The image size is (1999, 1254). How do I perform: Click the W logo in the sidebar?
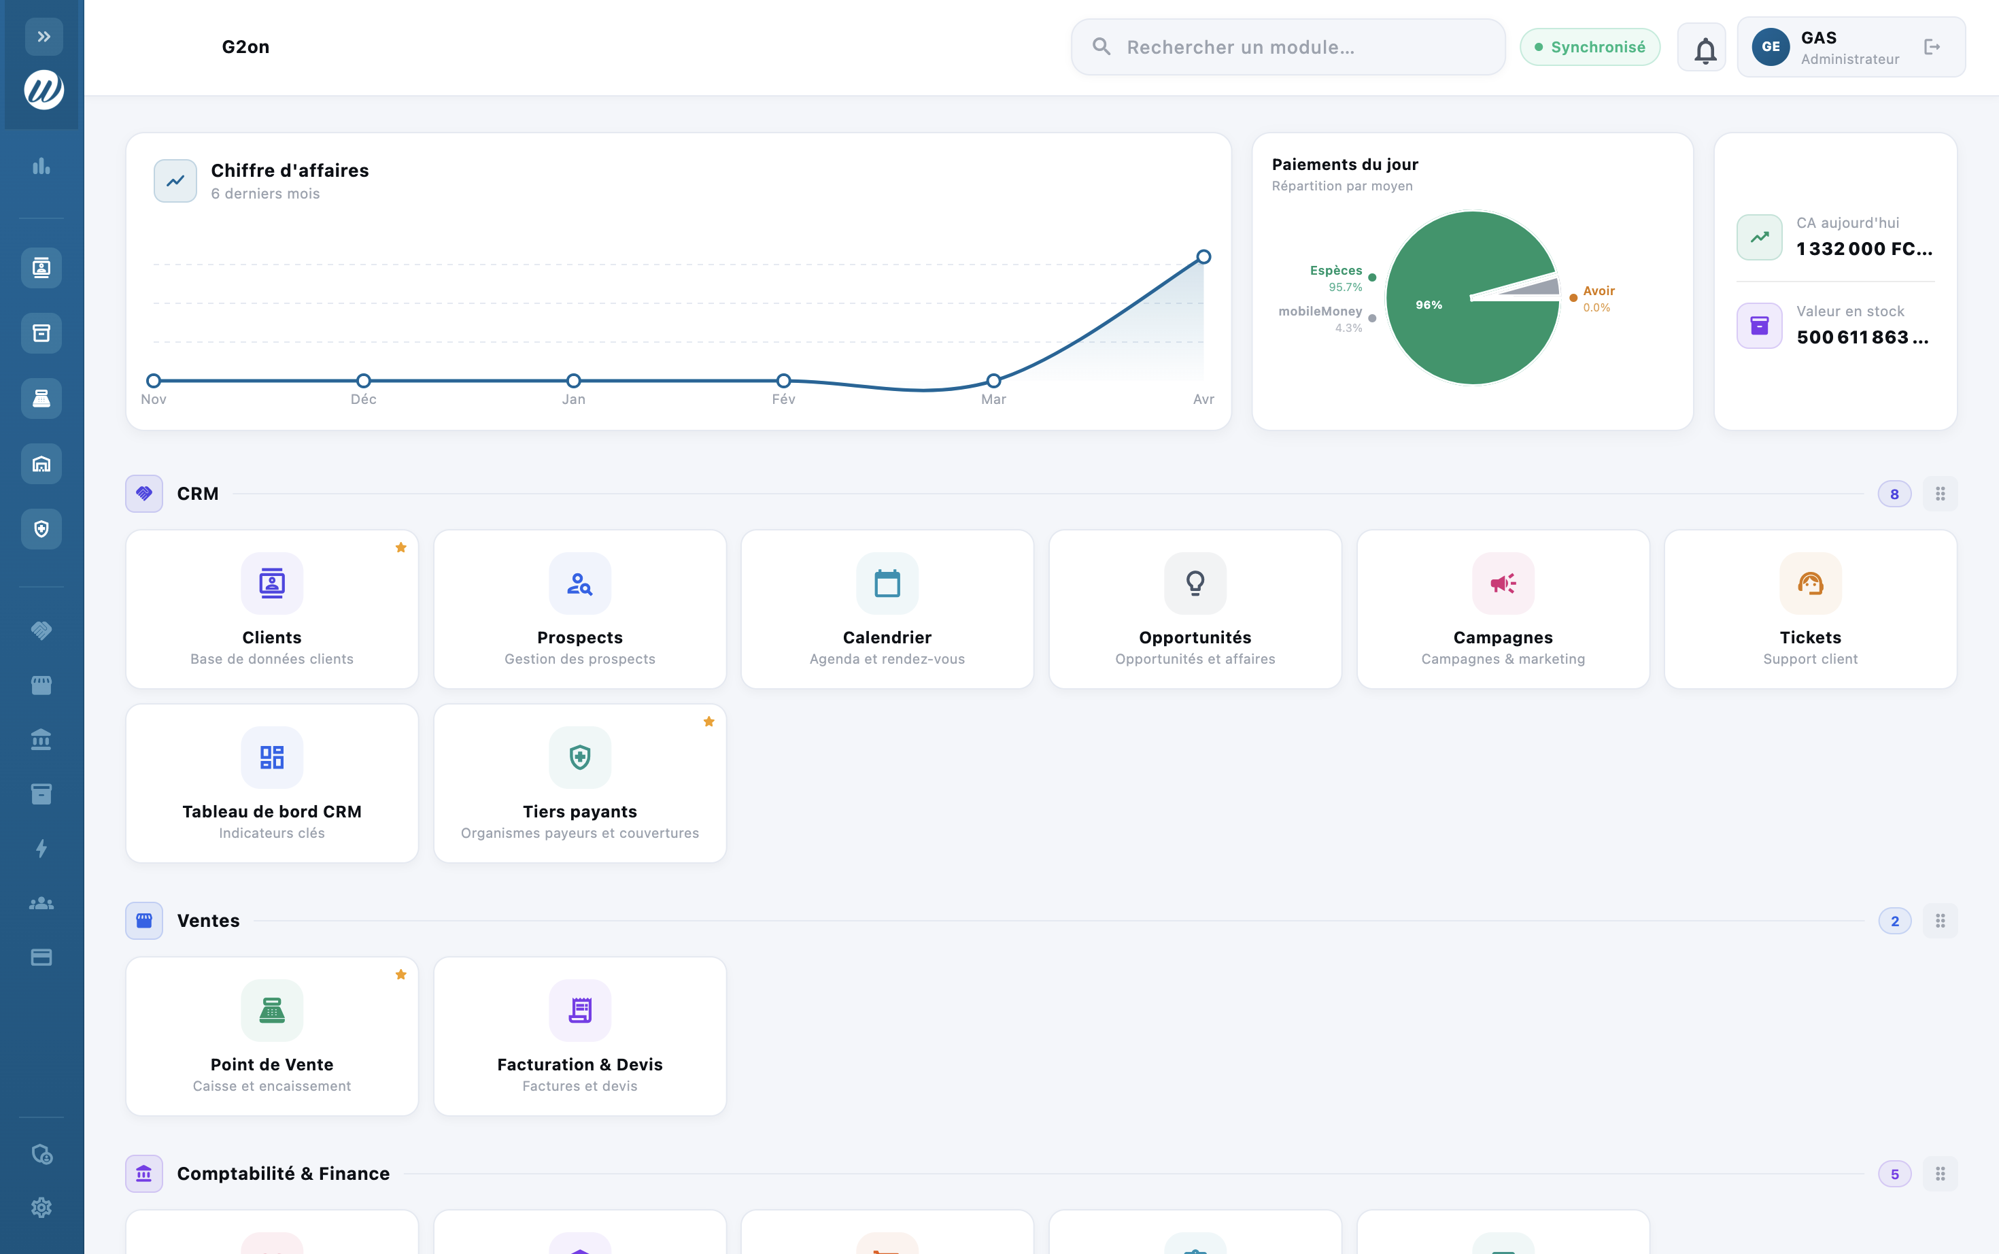[x=44, y=88]
